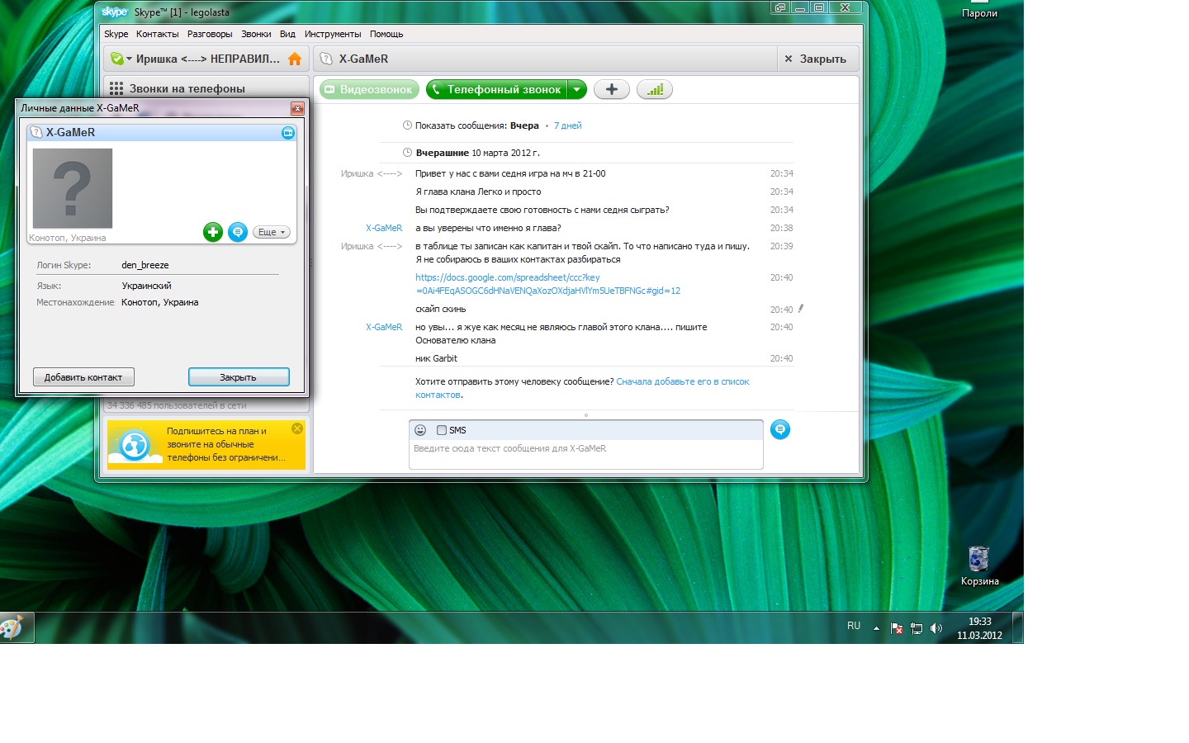Open the Звонки menu
The height and width of the screenshot is (743, 1189).
256,34
